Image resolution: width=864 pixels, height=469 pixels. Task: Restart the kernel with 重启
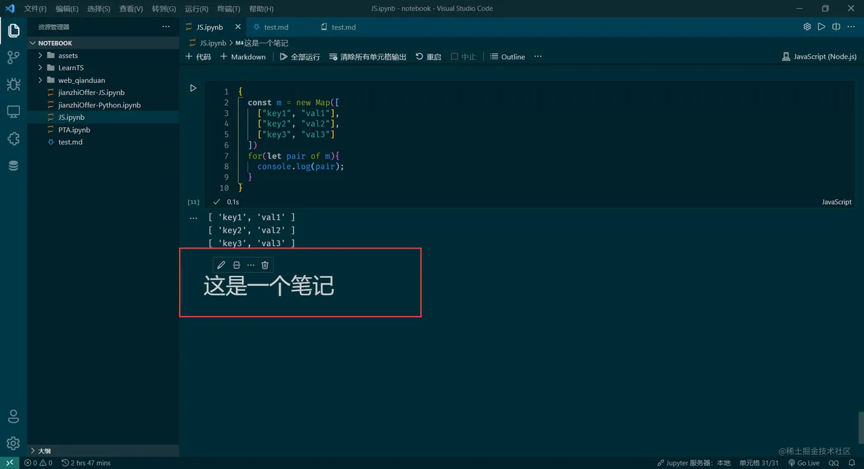[428, 56]
